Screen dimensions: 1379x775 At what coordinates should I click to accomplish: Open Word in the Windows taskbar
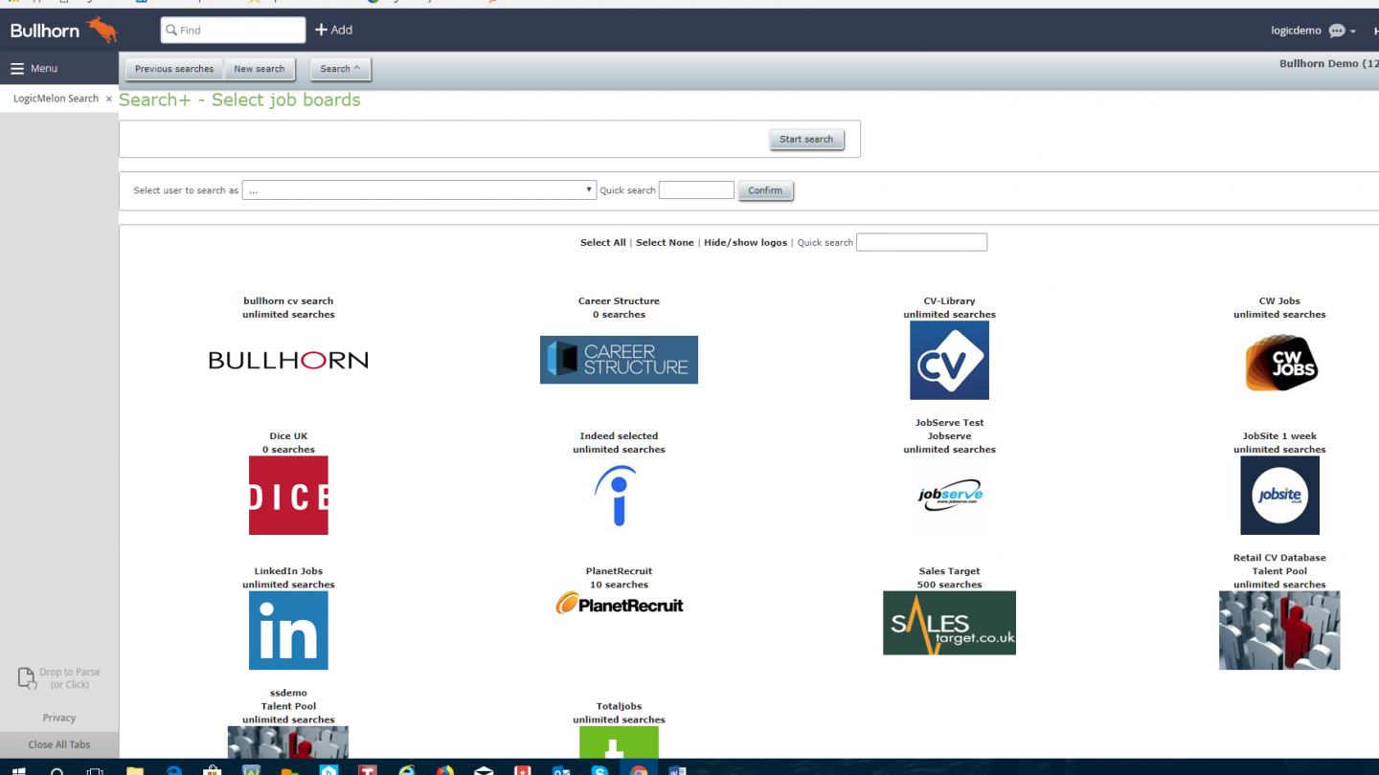point(678,769)
